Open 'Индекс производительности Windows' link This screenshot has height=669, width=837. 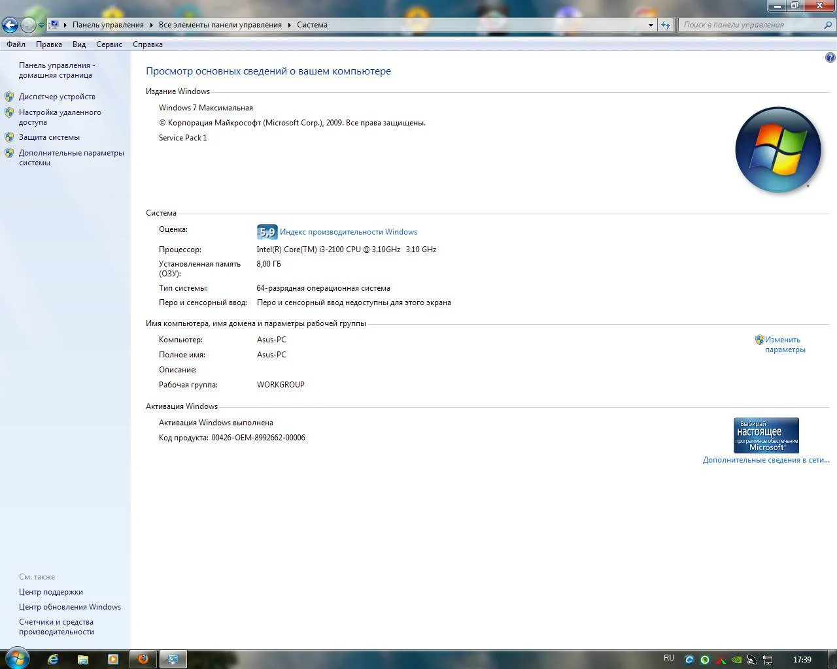click(348, 232)
